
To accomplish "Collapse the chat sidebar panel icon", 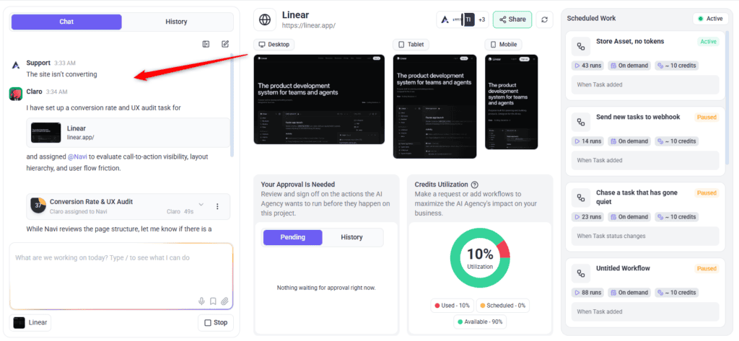I will (206, 44).
